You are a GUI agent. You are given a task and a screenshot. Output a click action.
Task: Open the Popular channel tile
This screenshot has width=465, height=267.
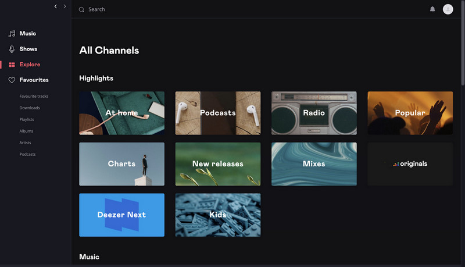click(410, 113)
